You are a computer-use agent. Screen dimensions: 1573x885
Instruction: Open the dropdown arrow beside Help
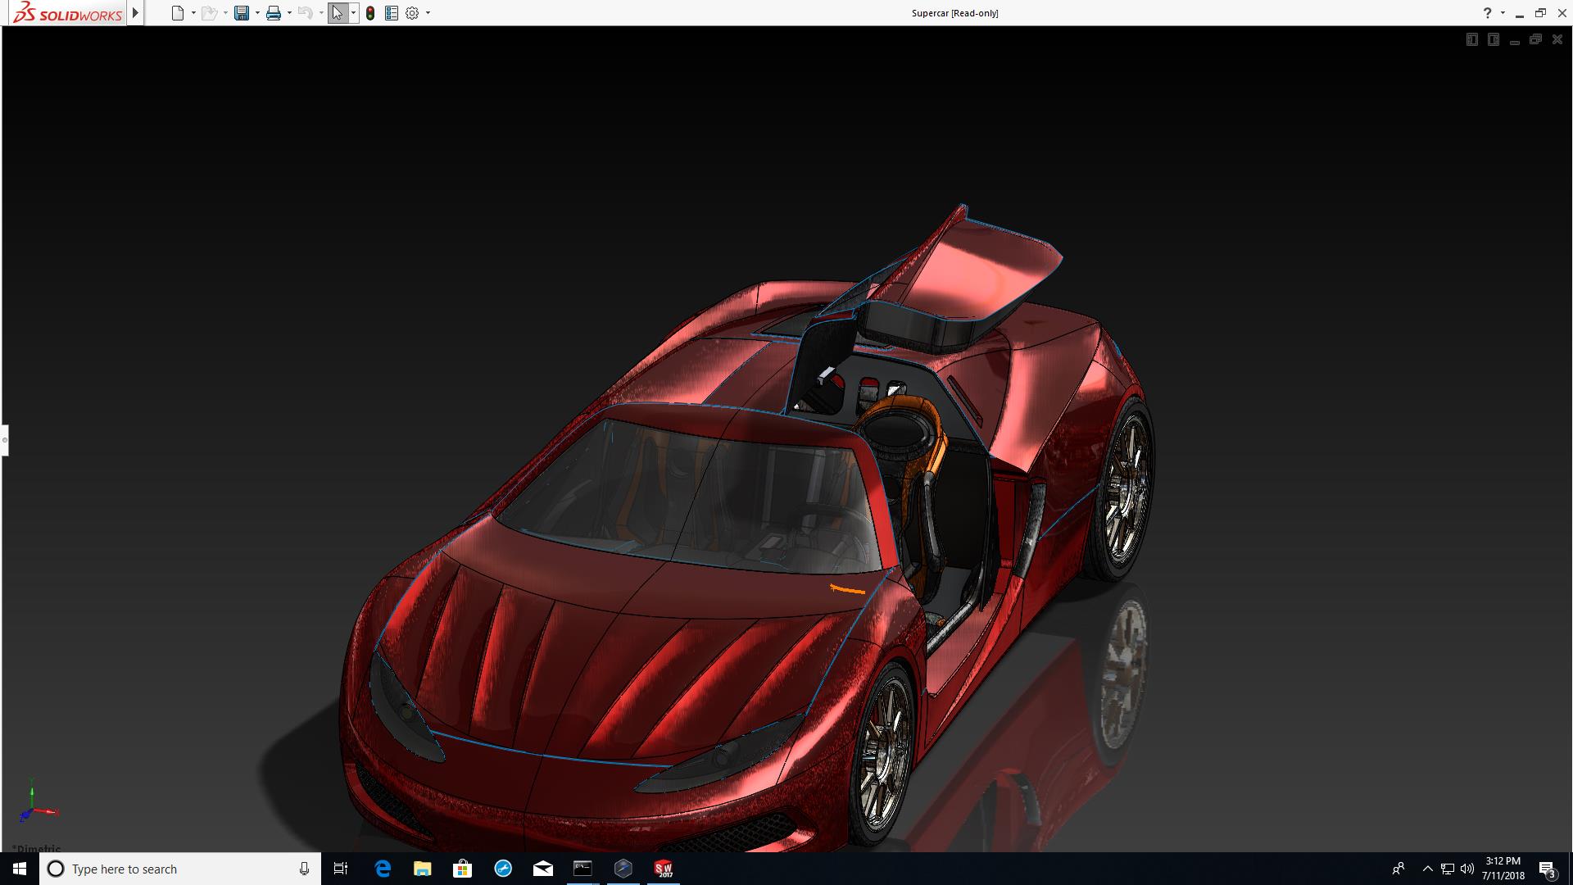point(1503,13)
